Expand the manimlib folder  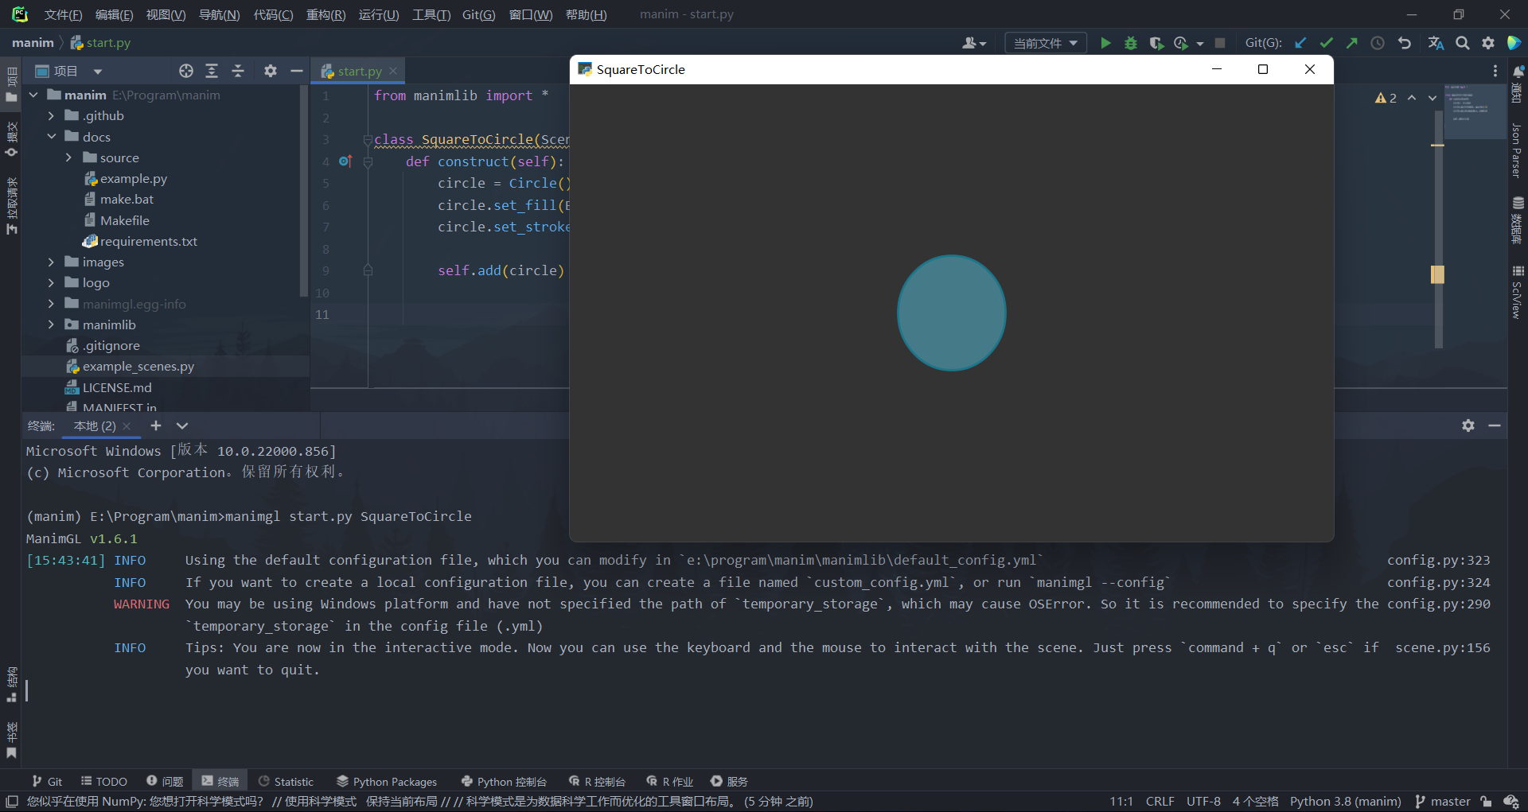[x=52, y=324]
